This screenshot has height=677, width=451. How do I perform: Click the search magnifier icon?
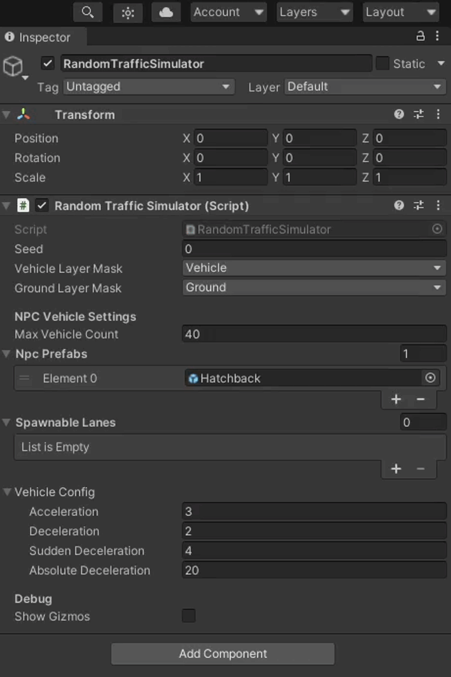pyautogui.click(x=88, y=12)
